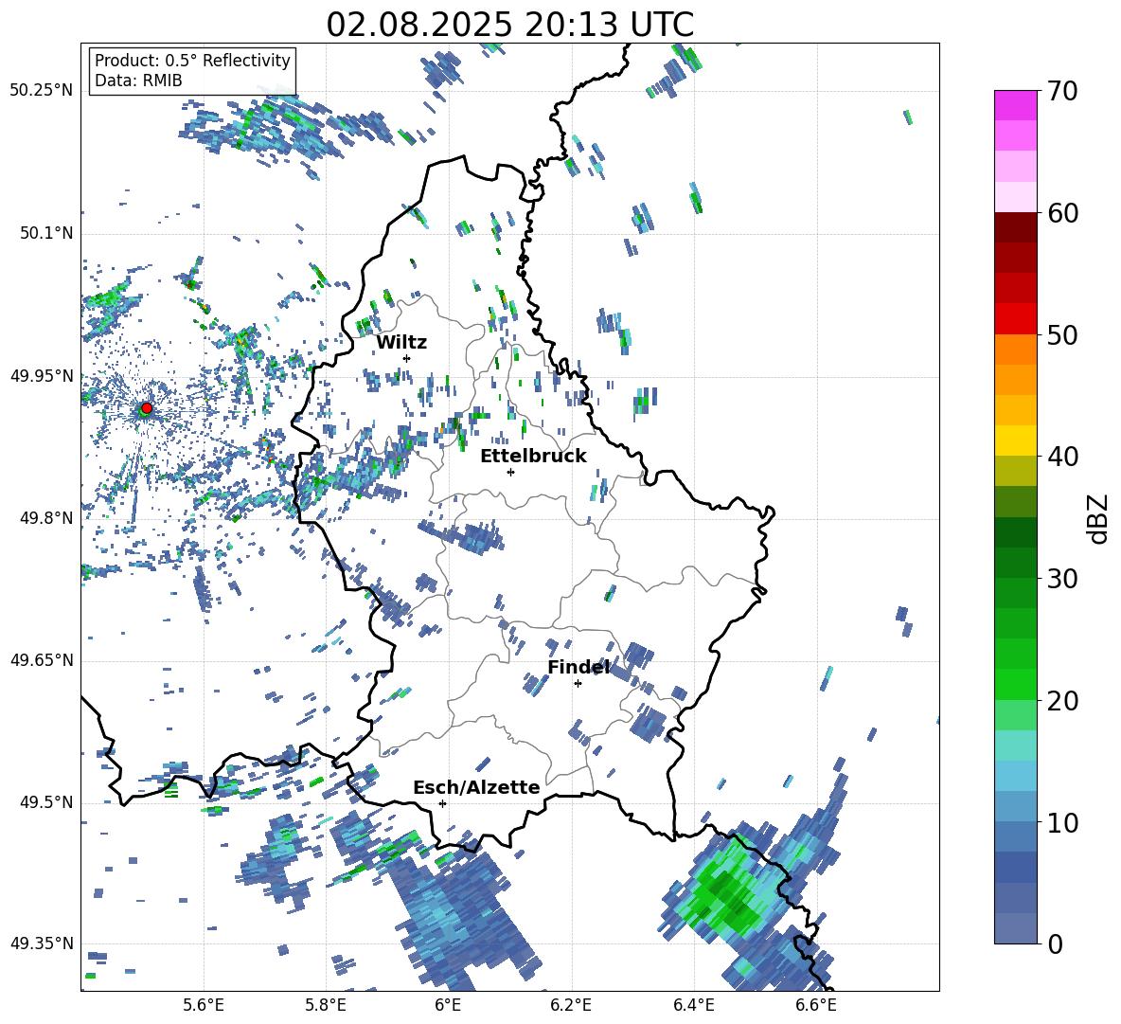
Task: Click the colorbar tick value 0
Action: [x=1055, y=944]
